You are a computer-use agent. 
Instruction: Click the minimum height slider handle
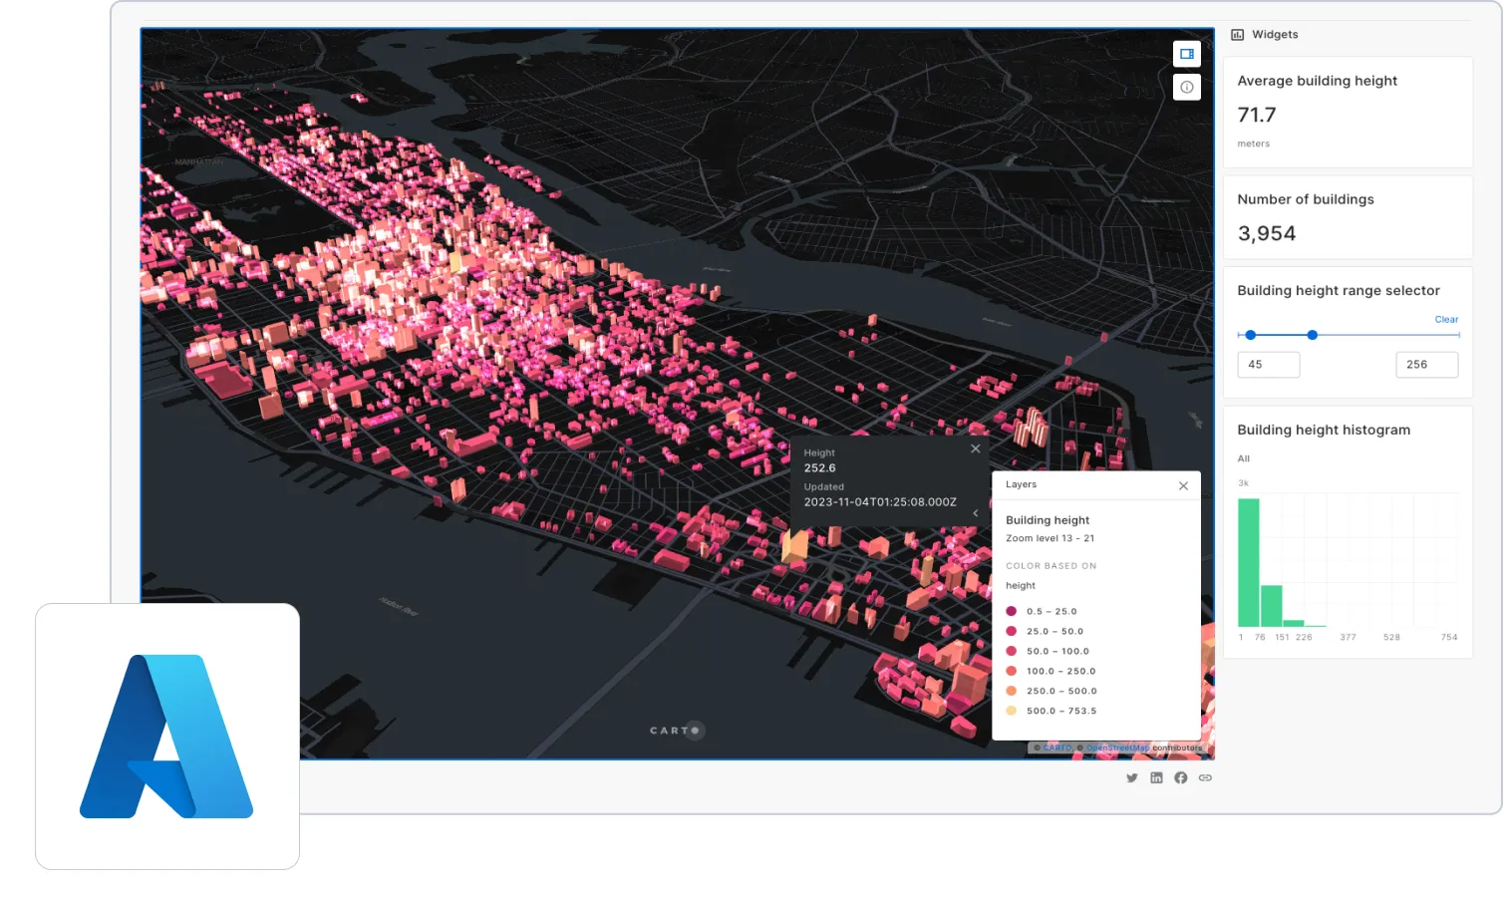(1251, 335)
